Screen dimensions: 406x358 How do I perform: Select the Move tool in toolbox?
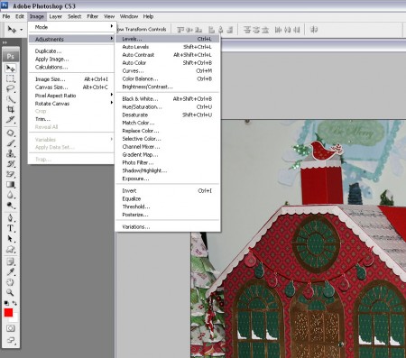[x=11, y=69]
